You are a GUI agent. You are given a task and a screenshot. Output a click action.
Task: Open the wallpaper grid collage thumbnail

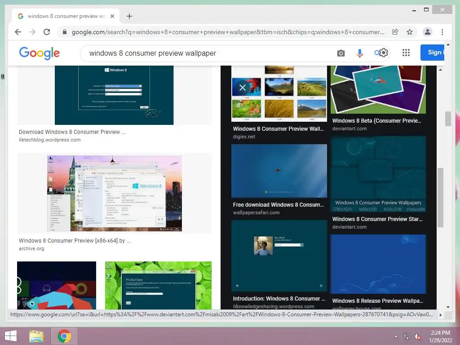coord(279,93)
